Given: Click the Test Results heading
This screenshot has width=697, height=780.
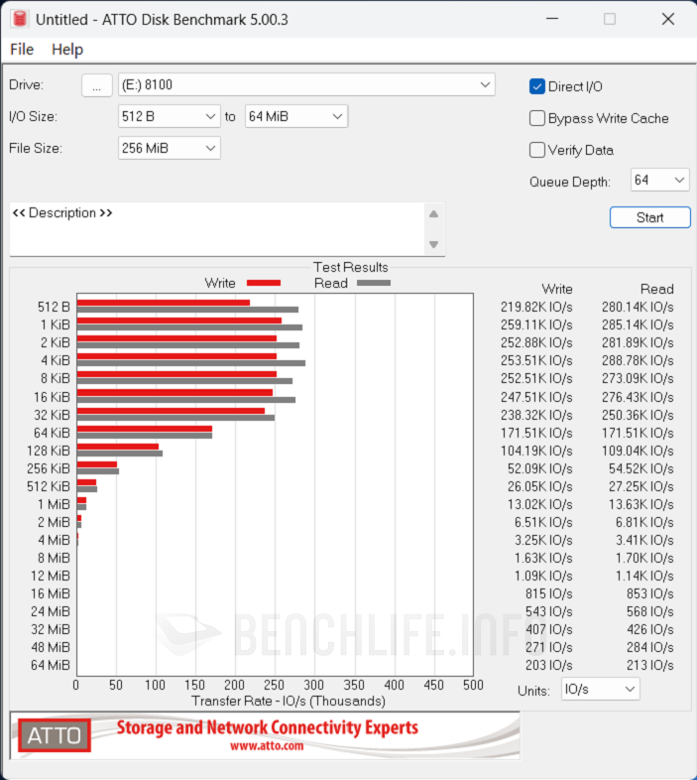Looking at the screenshot, I should (x=351, y=267).
